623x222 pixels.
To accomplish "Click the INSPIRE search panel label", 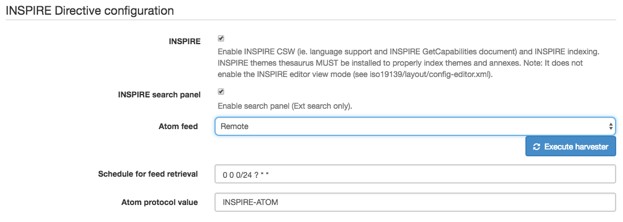I will (159, 95).
